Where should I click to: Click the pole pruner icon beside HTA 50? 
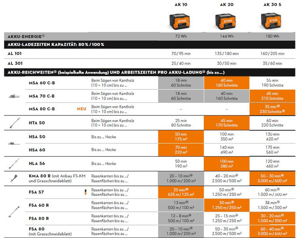click(x=15, y=123)
